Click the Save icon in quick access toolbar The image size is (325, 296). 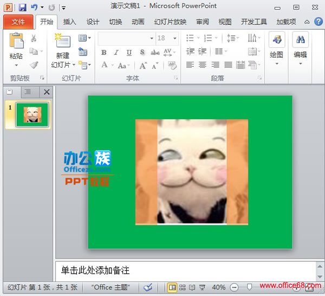tap(22, 8)
